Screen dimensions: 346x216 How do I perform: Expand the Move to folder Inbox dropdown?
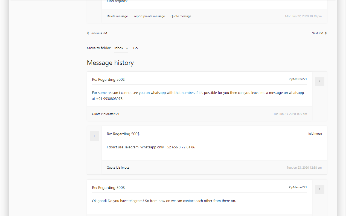click(121, 48)
